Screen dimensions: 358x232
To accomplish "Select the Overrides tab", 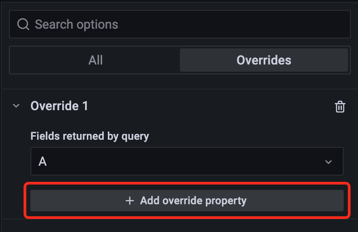I will point(264,60).
